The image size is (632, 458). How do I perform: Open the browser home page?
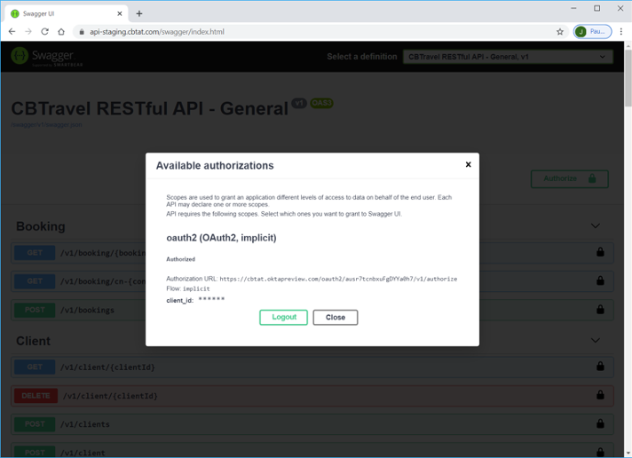pos(61,31)
